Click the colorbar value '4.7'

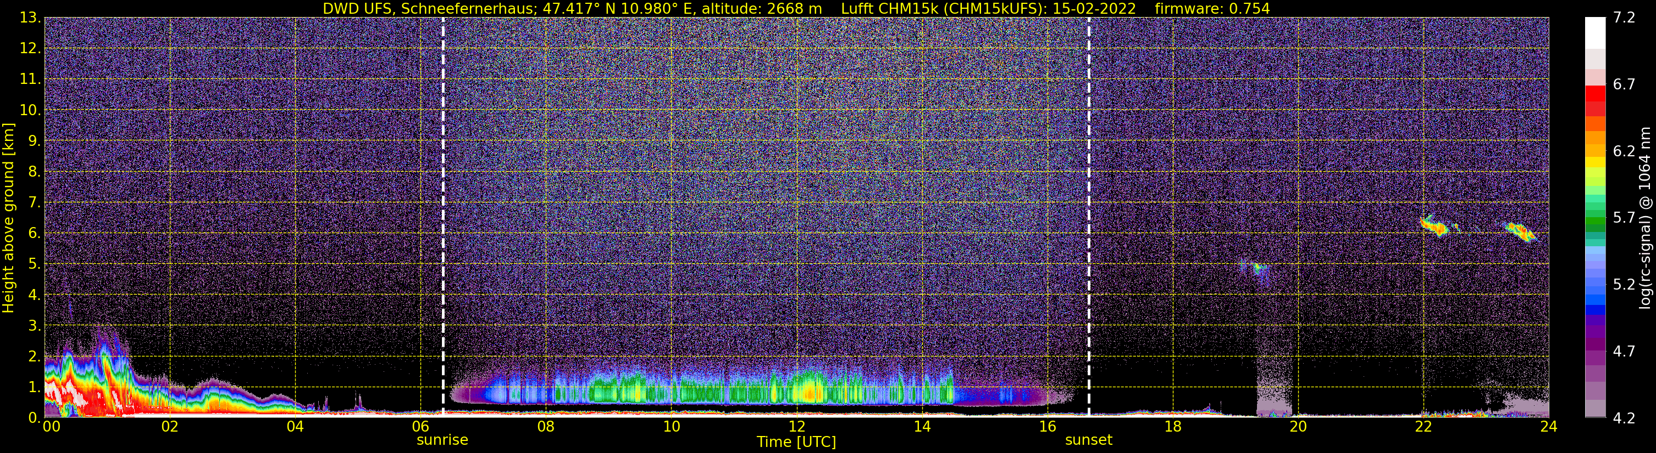1624,352
